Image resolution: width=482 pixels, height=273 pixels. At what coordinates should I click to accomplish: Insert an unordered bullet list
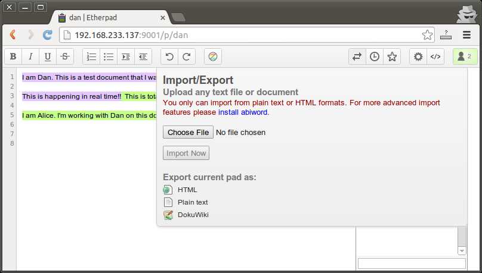109,57
